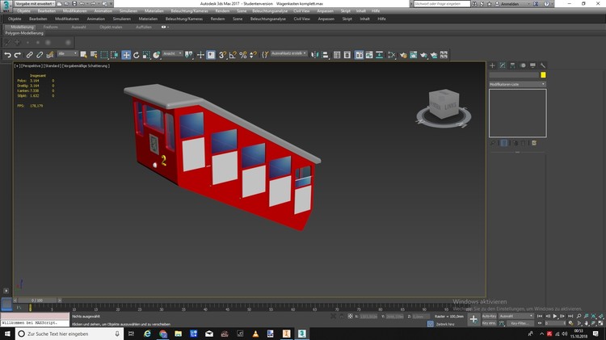Activate the Select and Scale tool
Screen dimensions: 606x340
[146, 55]
